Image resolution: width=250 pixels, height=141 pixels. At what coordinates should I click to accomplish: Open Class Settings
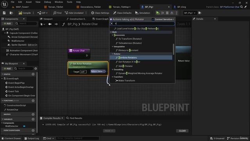100,13
